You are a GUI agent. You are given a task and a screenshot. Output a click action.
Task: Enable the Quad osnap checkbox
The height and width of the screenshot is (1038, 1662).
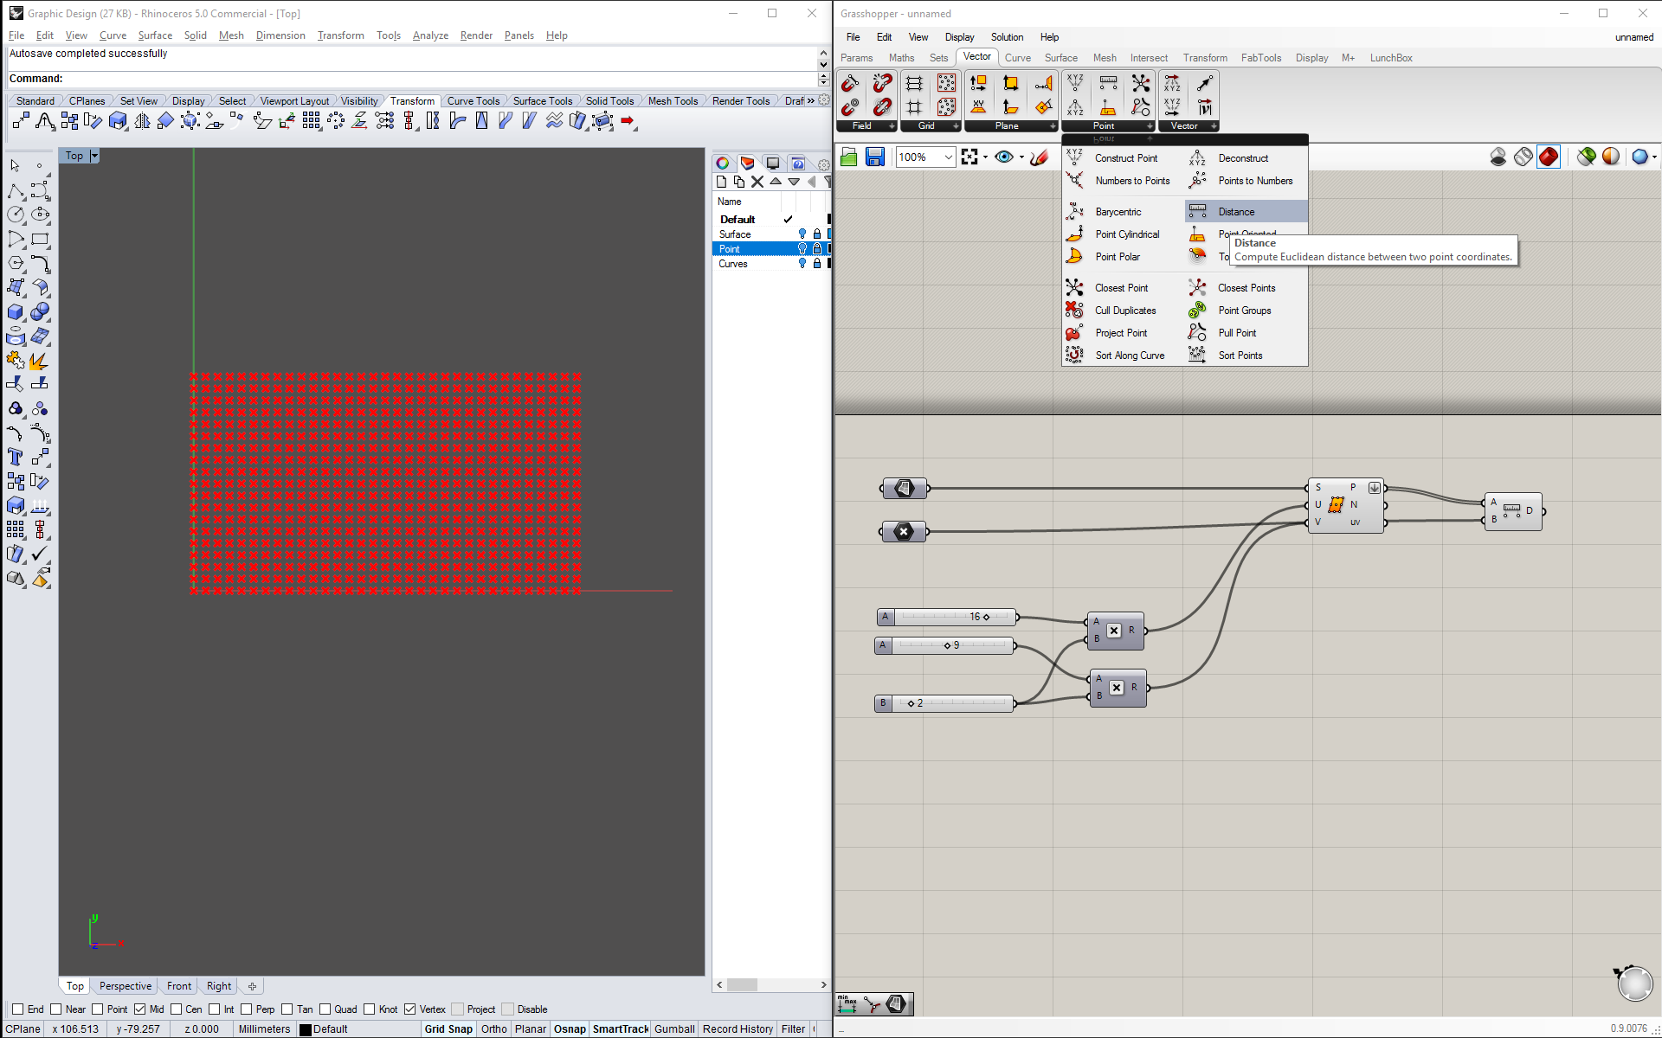coord(325,1009)
